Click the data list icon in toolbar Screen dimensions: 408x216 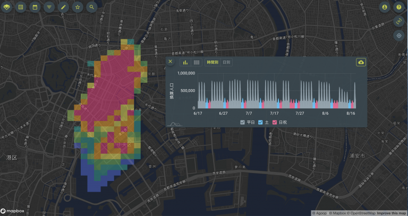(21, 7)
